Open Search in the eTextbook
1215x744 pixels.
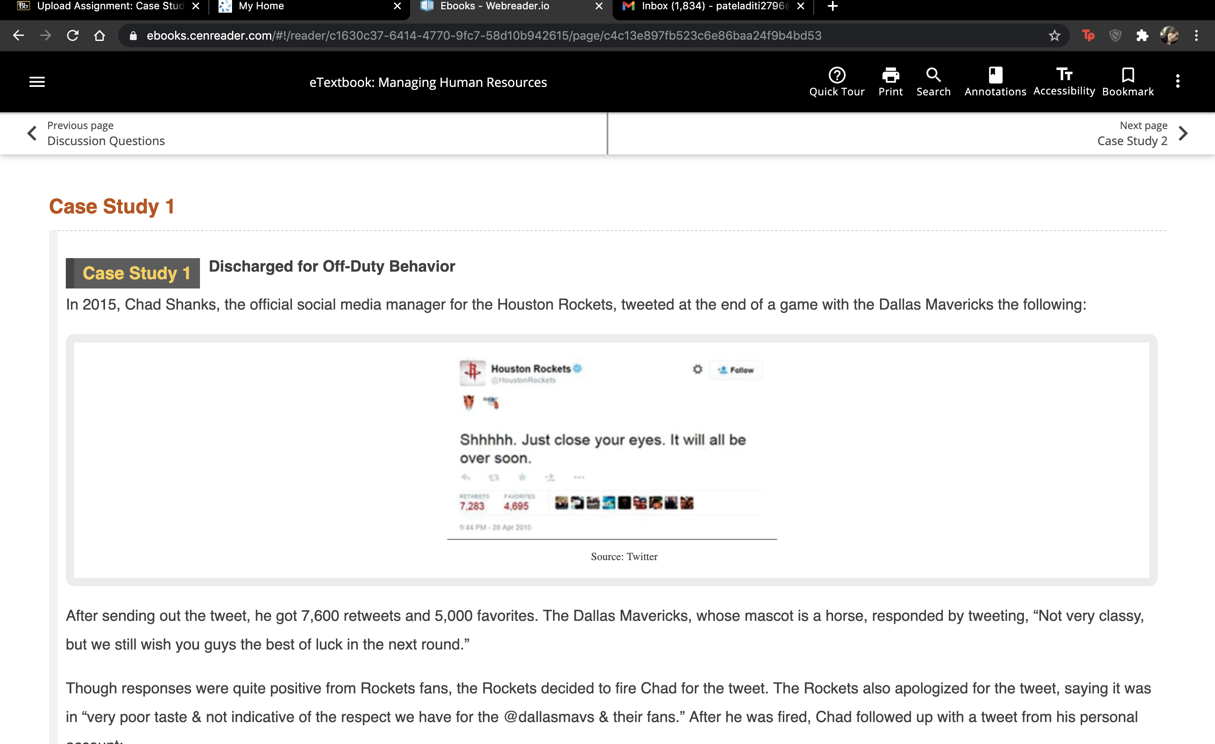pyautogui.click(x=934, y=82)
